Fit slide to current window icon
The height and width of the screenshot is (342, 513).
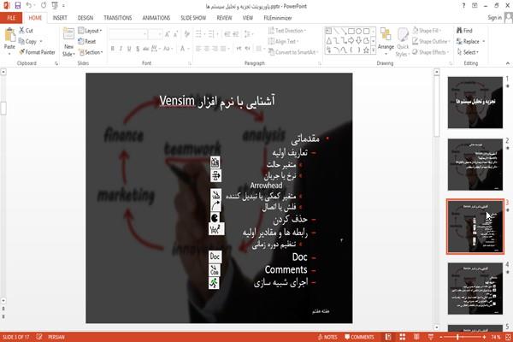[x=508, y=337]
